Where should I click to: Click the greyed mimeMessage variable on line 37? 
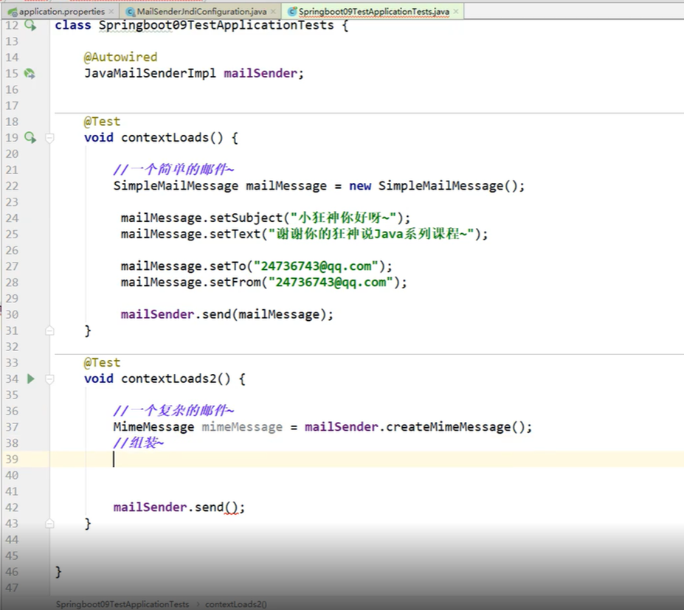(x=242, y=427)
